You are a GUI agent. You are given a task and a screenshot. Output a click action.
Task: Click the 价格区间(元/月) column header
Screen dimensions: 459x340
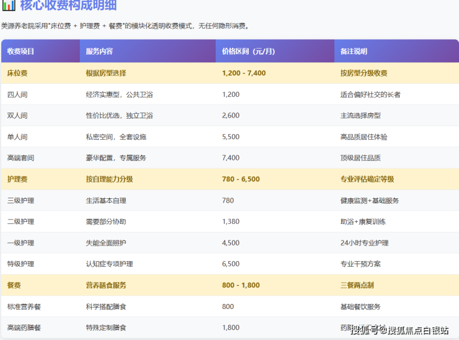click(x=247, y=51)
